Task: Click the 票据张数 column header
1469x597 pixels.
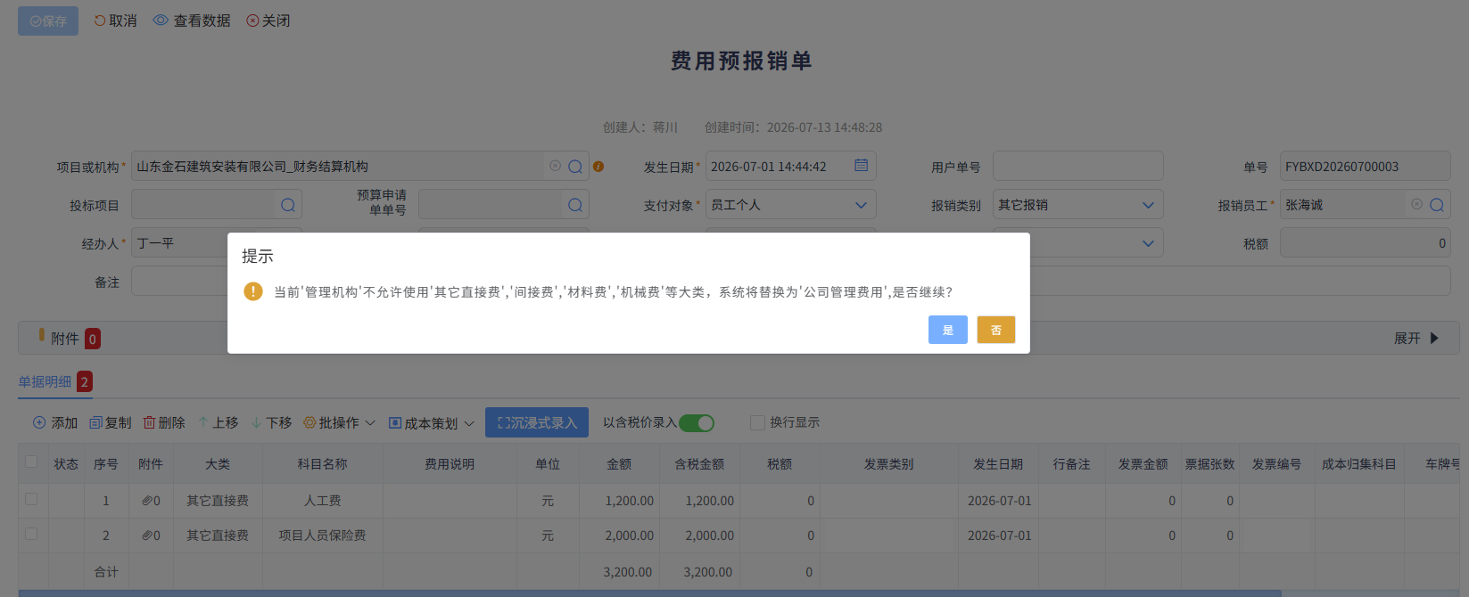Action: (1210, 464)
